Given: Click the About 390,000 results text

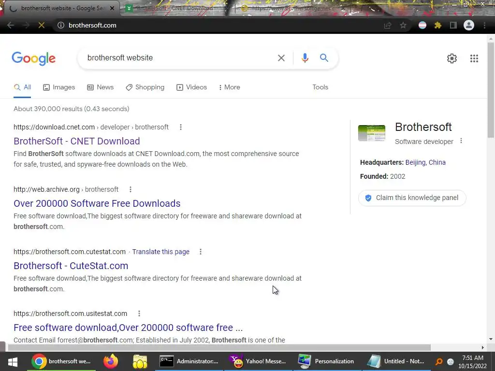Looking at the screenshot, I should (x=72, y=109).
